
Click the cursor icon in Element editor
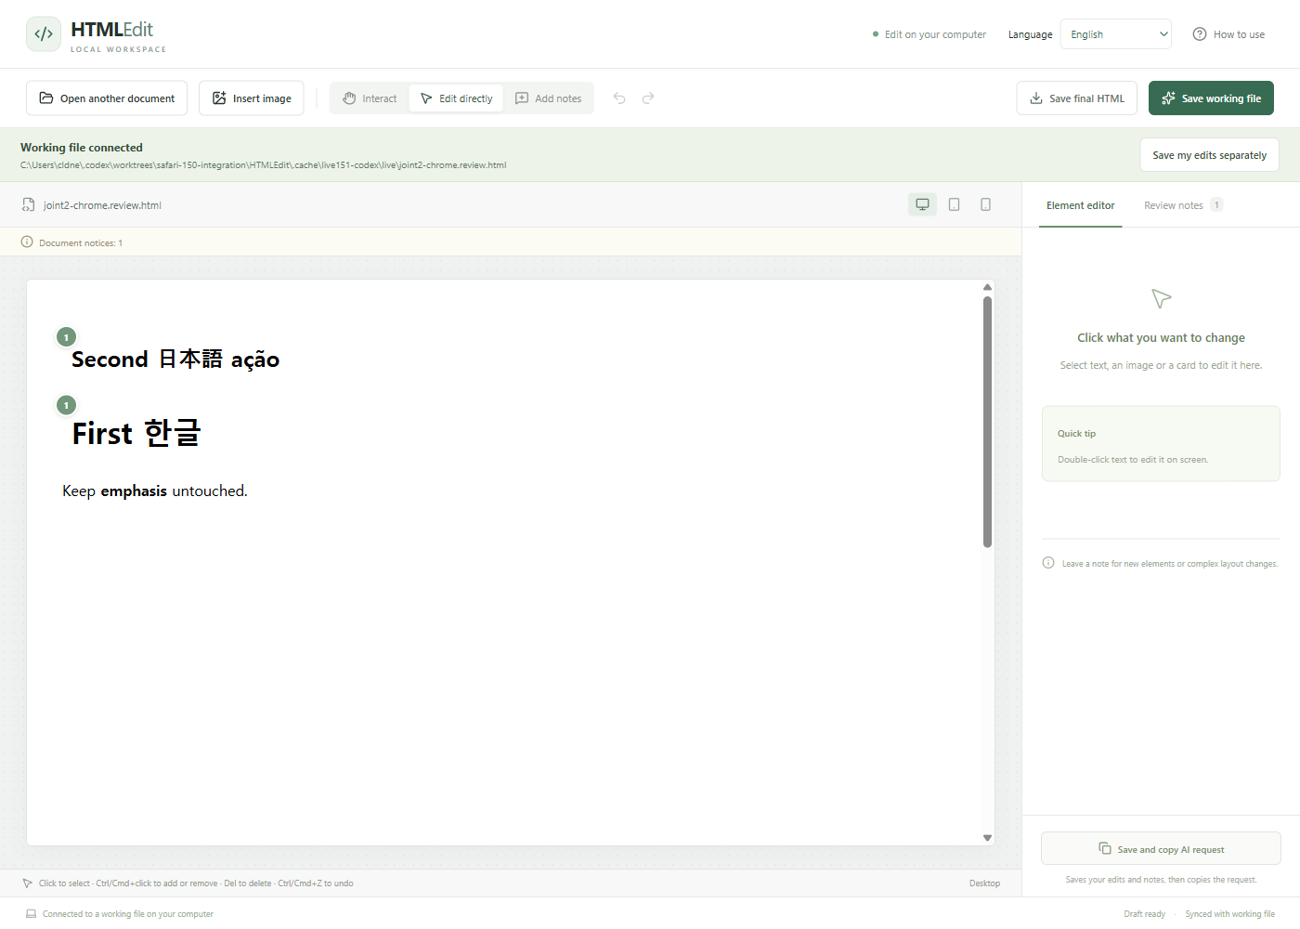point(1161,298)
